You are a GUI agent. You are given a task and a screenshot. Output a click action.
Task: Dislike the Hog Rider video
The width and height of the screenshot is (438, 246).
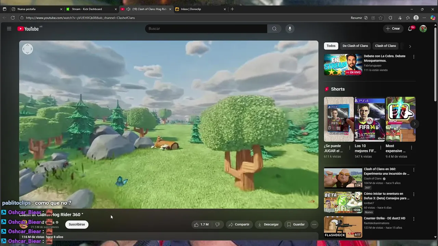(x=217, y=224)
